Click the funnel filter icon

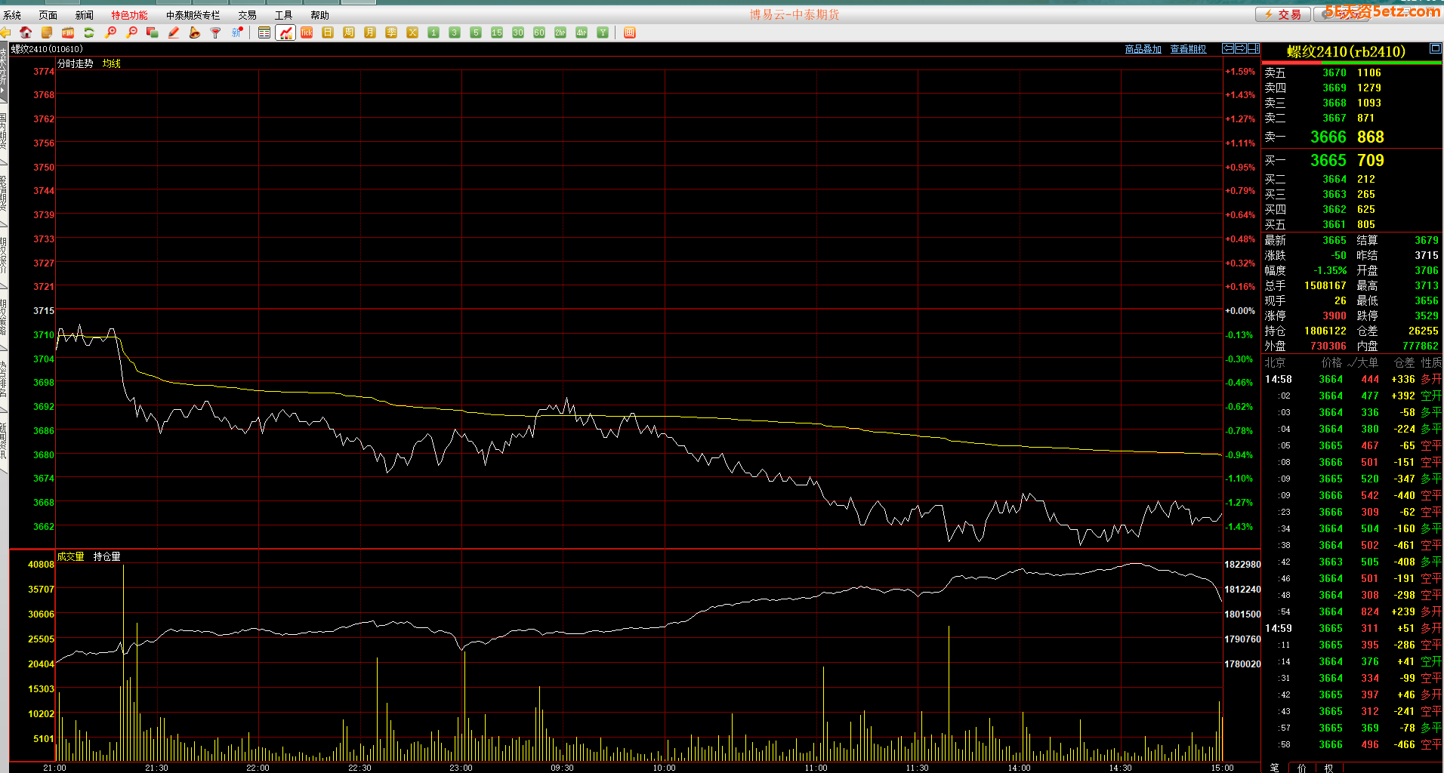[x=216, y=32]
